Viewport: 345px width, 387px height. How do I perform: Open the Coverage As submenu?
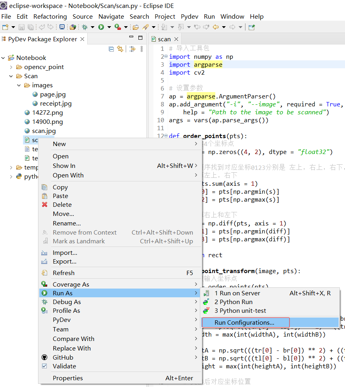coord(120,284)
